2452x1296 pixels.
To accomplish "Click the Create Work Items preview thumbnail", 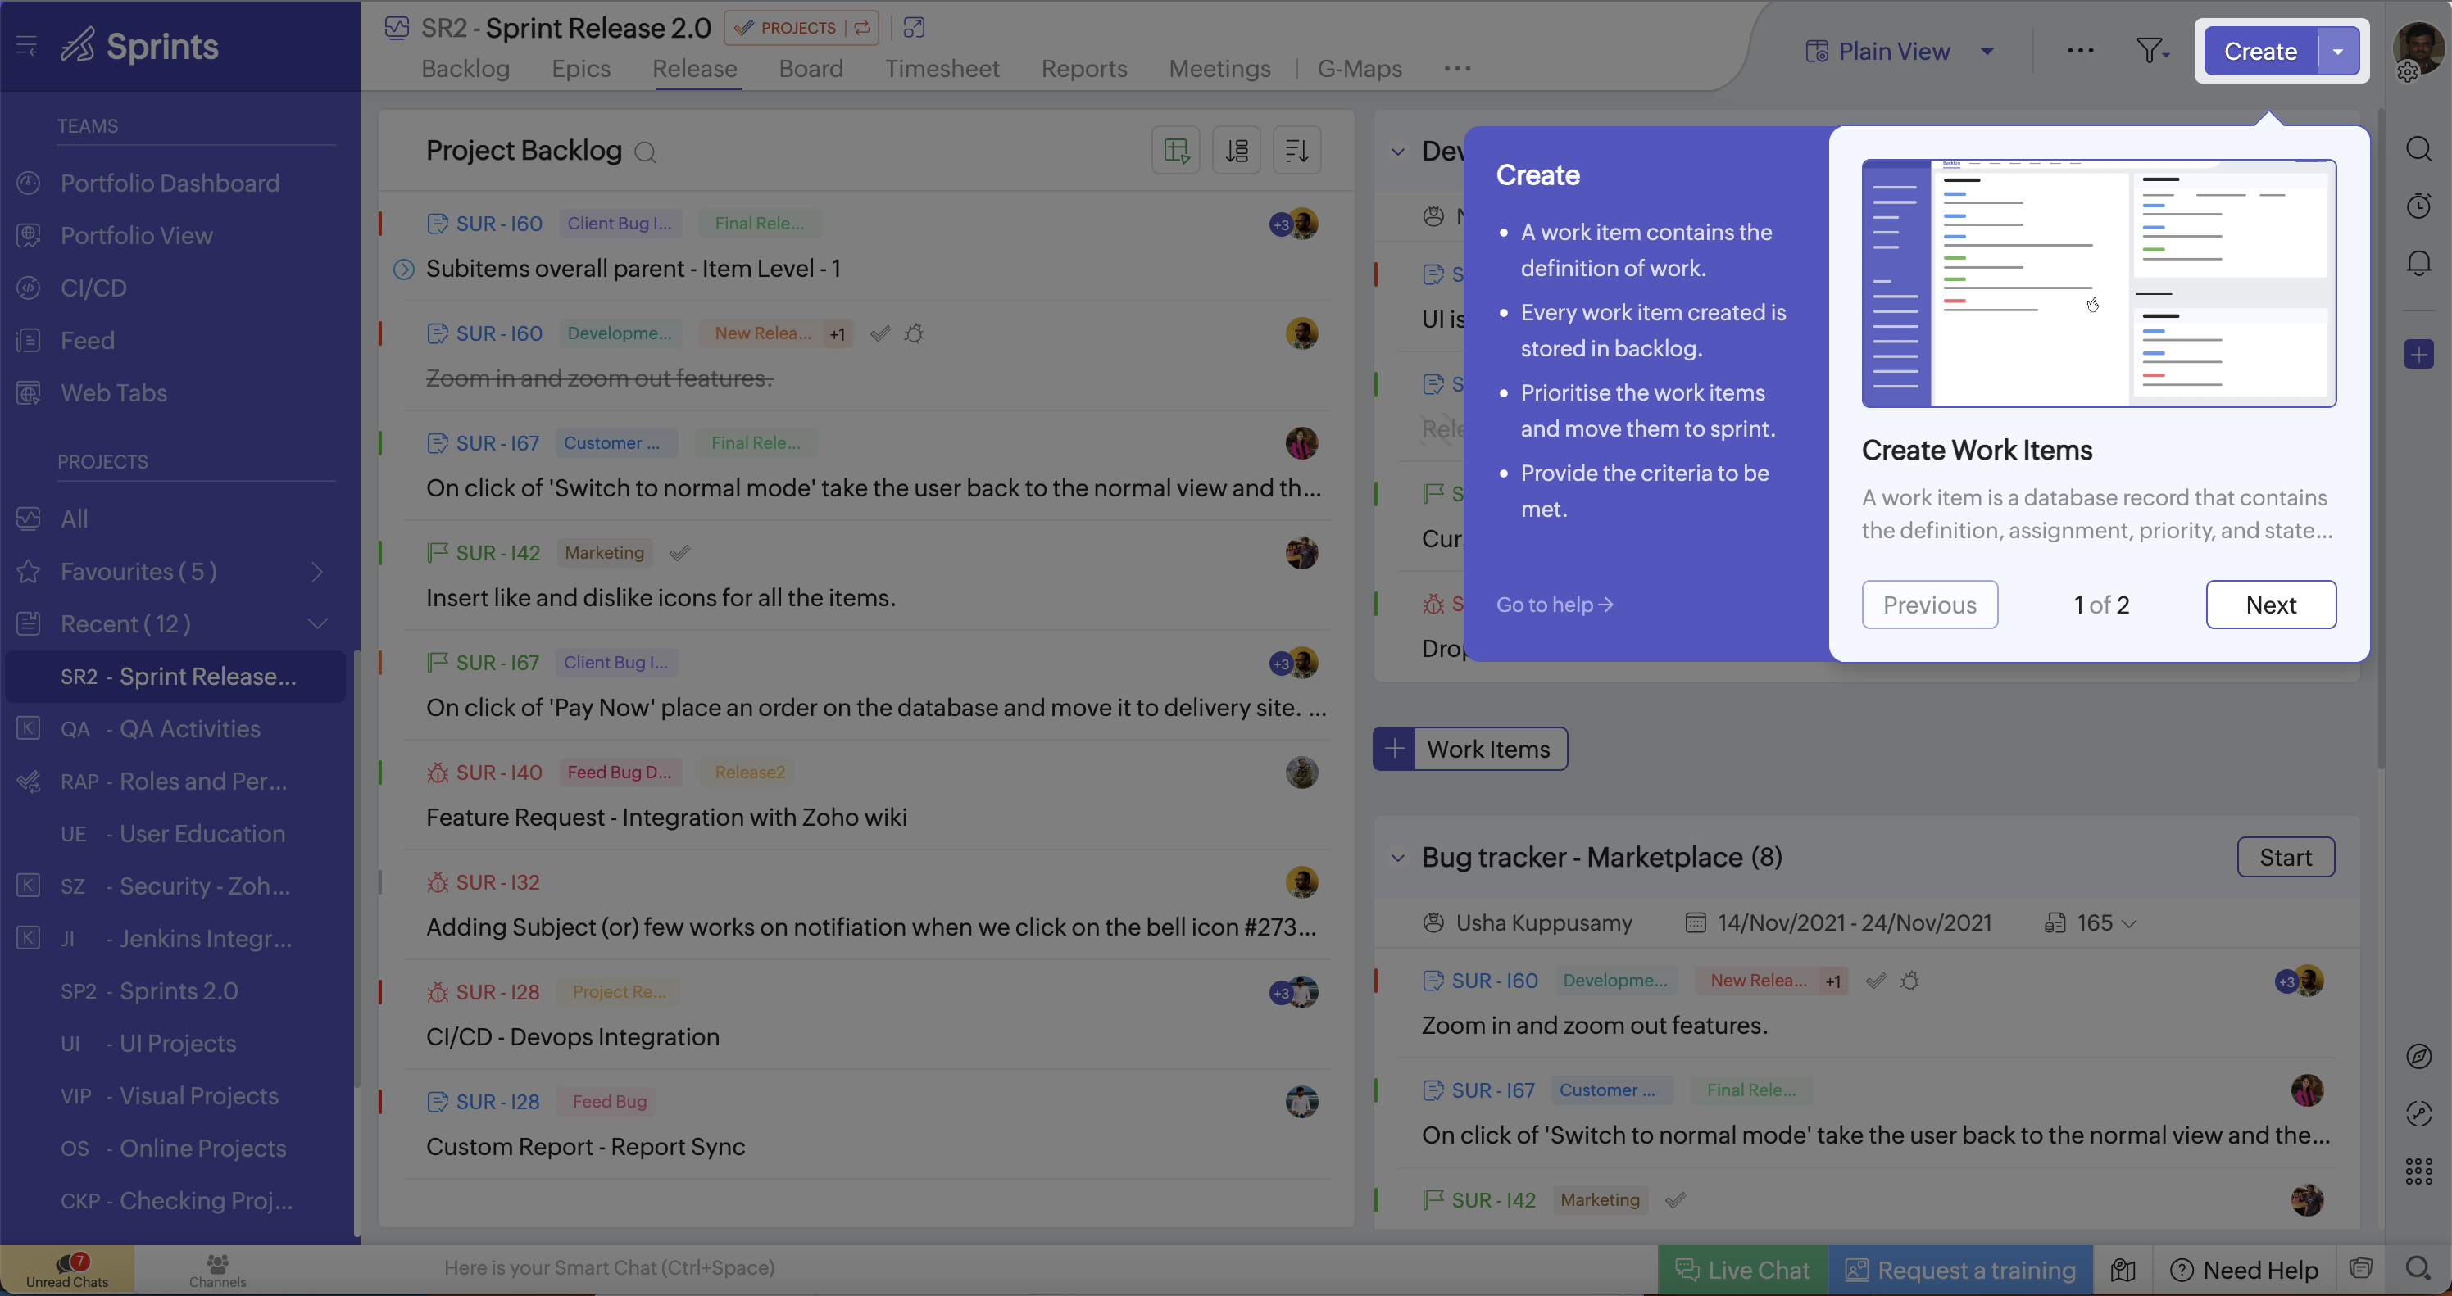I will 2098,283.
